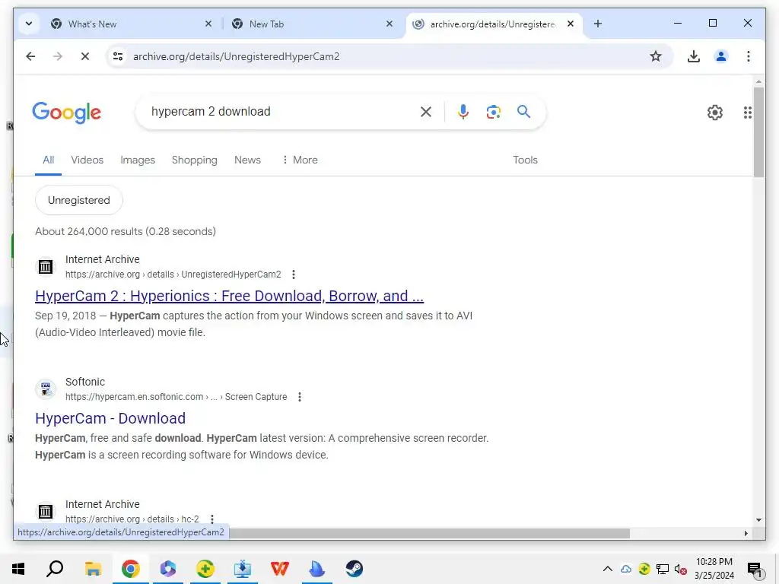Open HyperCam 2 Hyperionics result link
The width and height of the screenshot is (779, 584).
click(x=229, y=296)
